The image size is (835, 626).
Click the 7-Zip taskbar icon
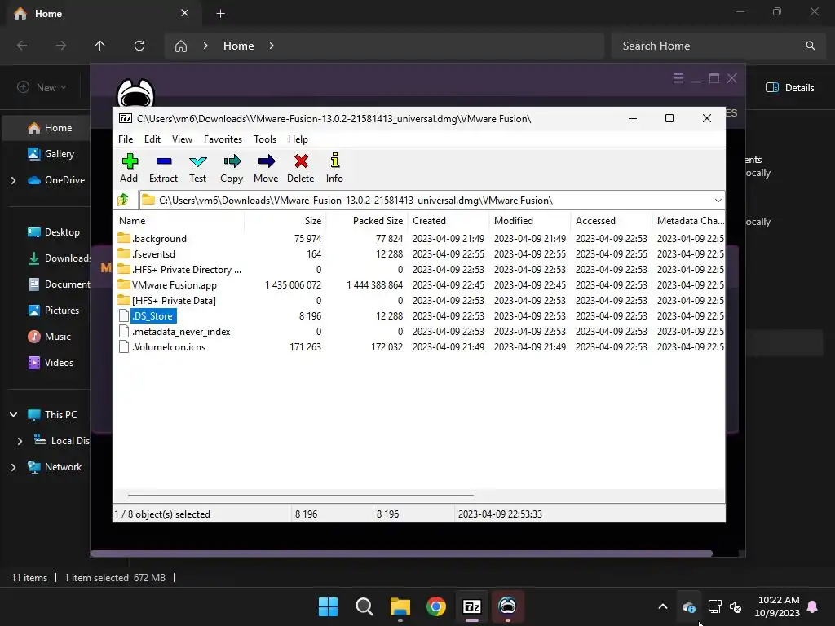[472, 606]
